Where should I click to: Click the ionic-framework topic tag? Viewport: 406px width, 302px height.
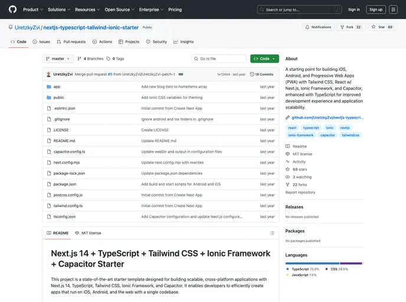coord(300,135)
